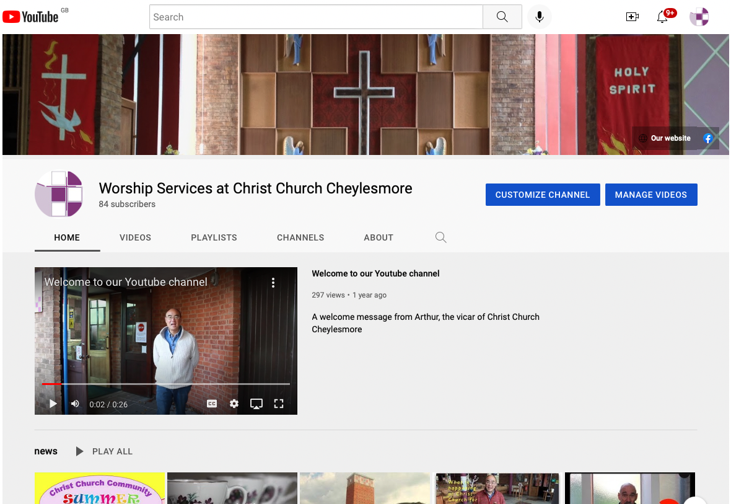Open PLAY ALL for the news playlist
This screenshot has width=731, height=504.
click(x=104, y=451)
